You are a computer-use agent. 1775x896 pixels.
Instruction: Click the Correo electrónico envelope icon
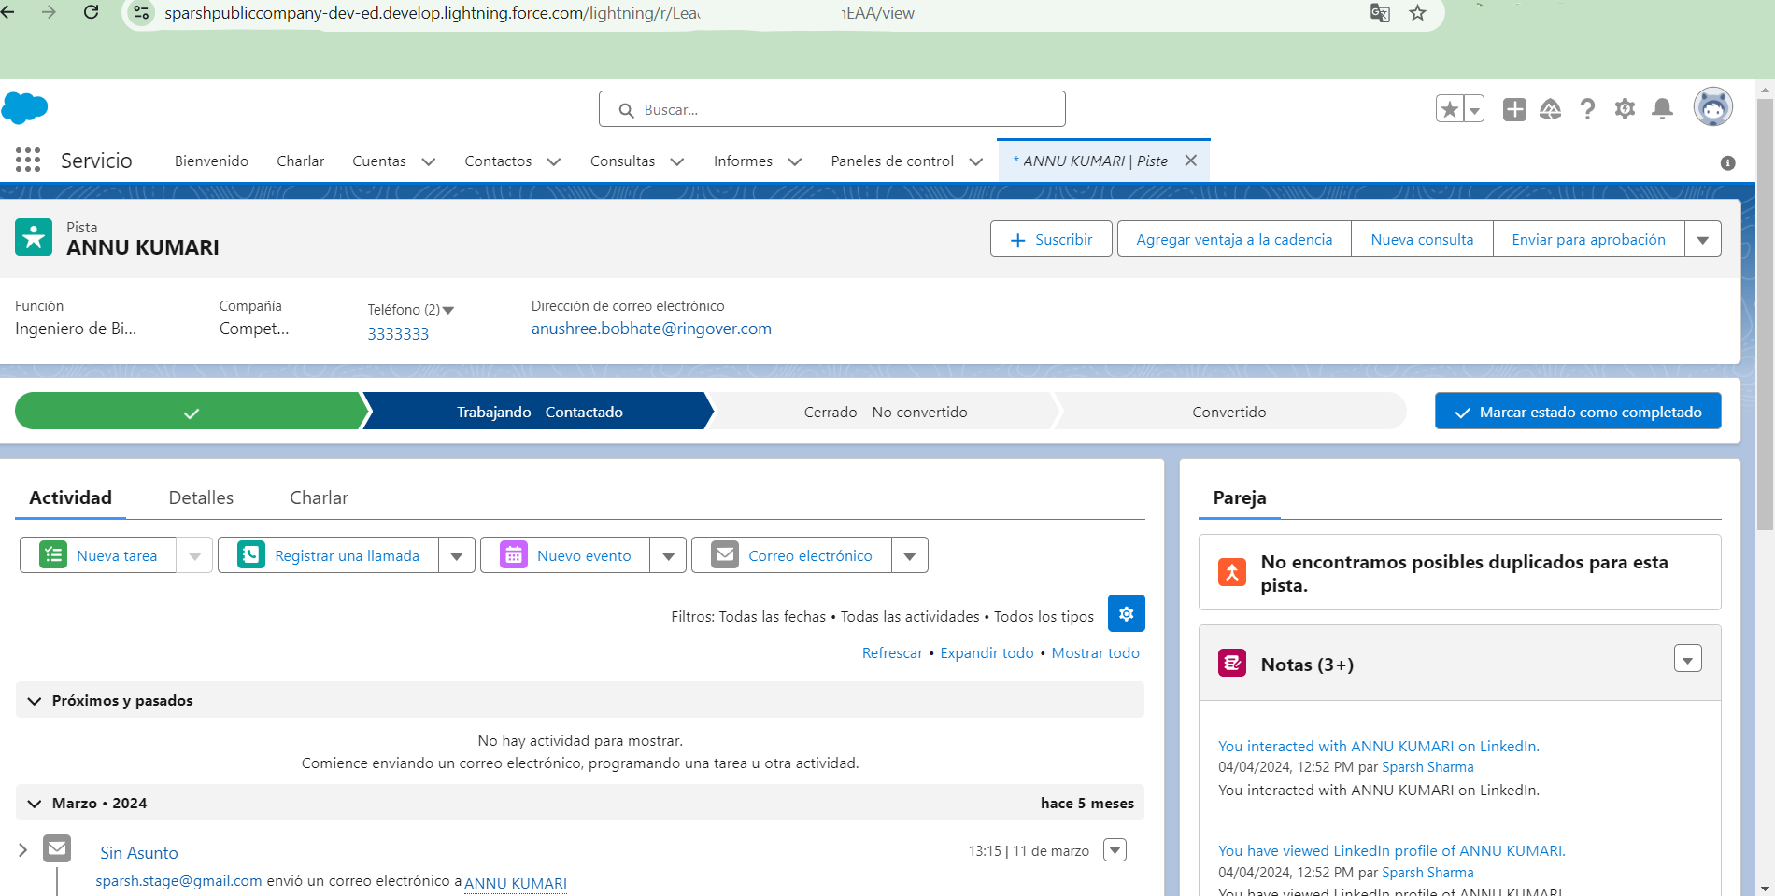pyautogui.click(x=725, y=554)
